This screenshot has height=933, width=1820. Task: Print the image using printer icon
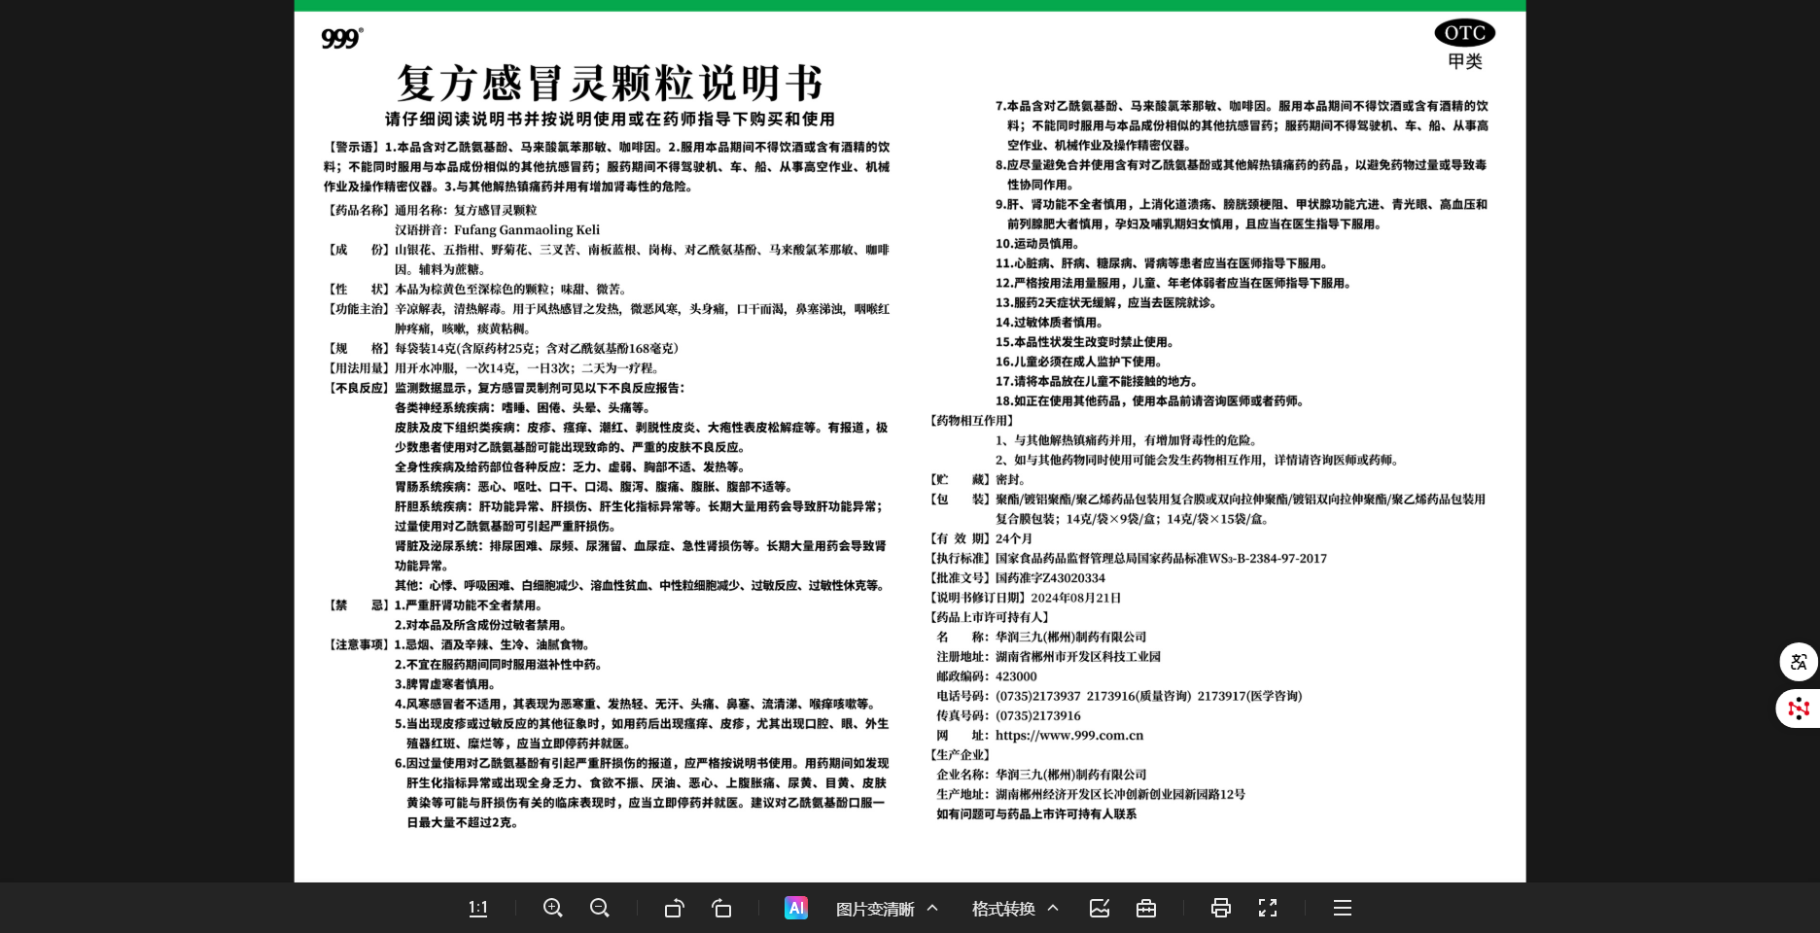(x=1221, y=908)
